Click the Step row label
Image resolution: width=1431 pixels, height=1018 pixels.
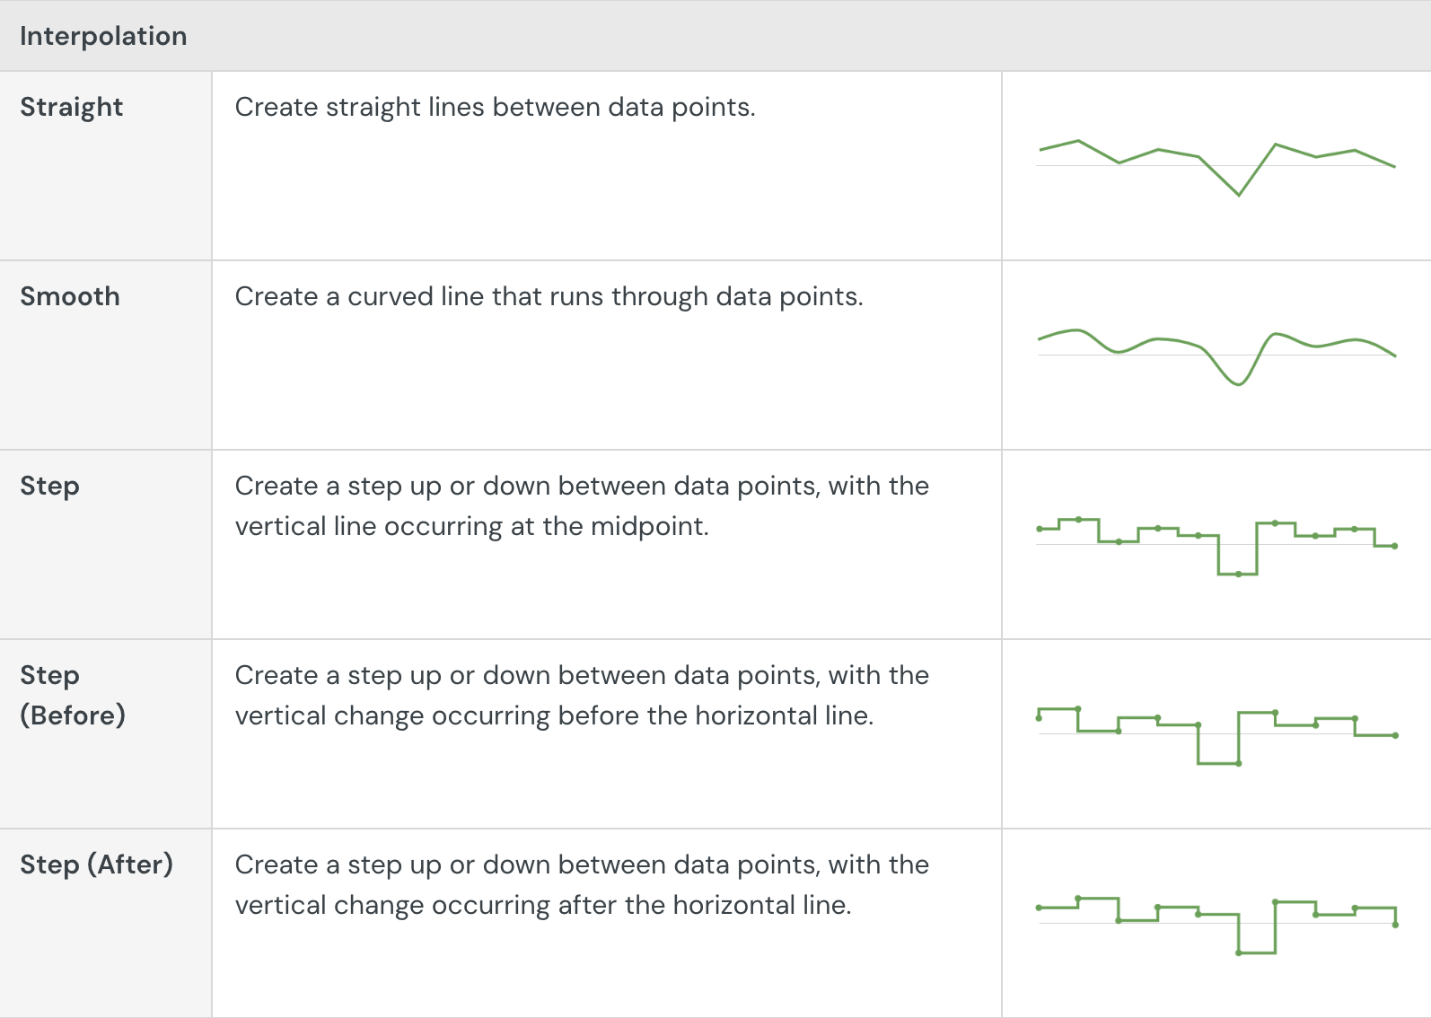click(50, 486)
